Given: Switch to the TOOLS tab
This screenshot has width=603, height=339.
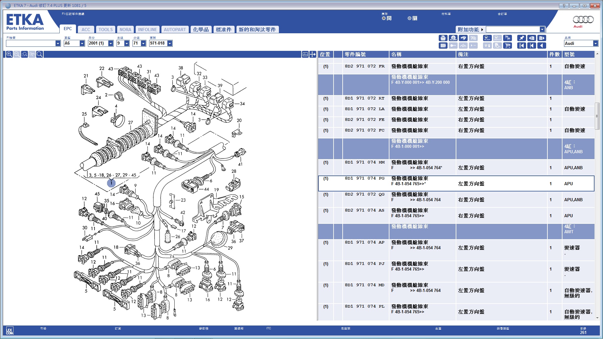Looking at the screenshot, I should pyautogui.click(x=106, y=30).
